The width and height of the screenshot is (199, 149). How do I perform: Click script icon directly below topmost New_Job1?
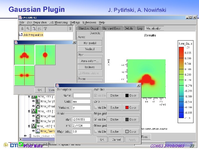[38, 101]
